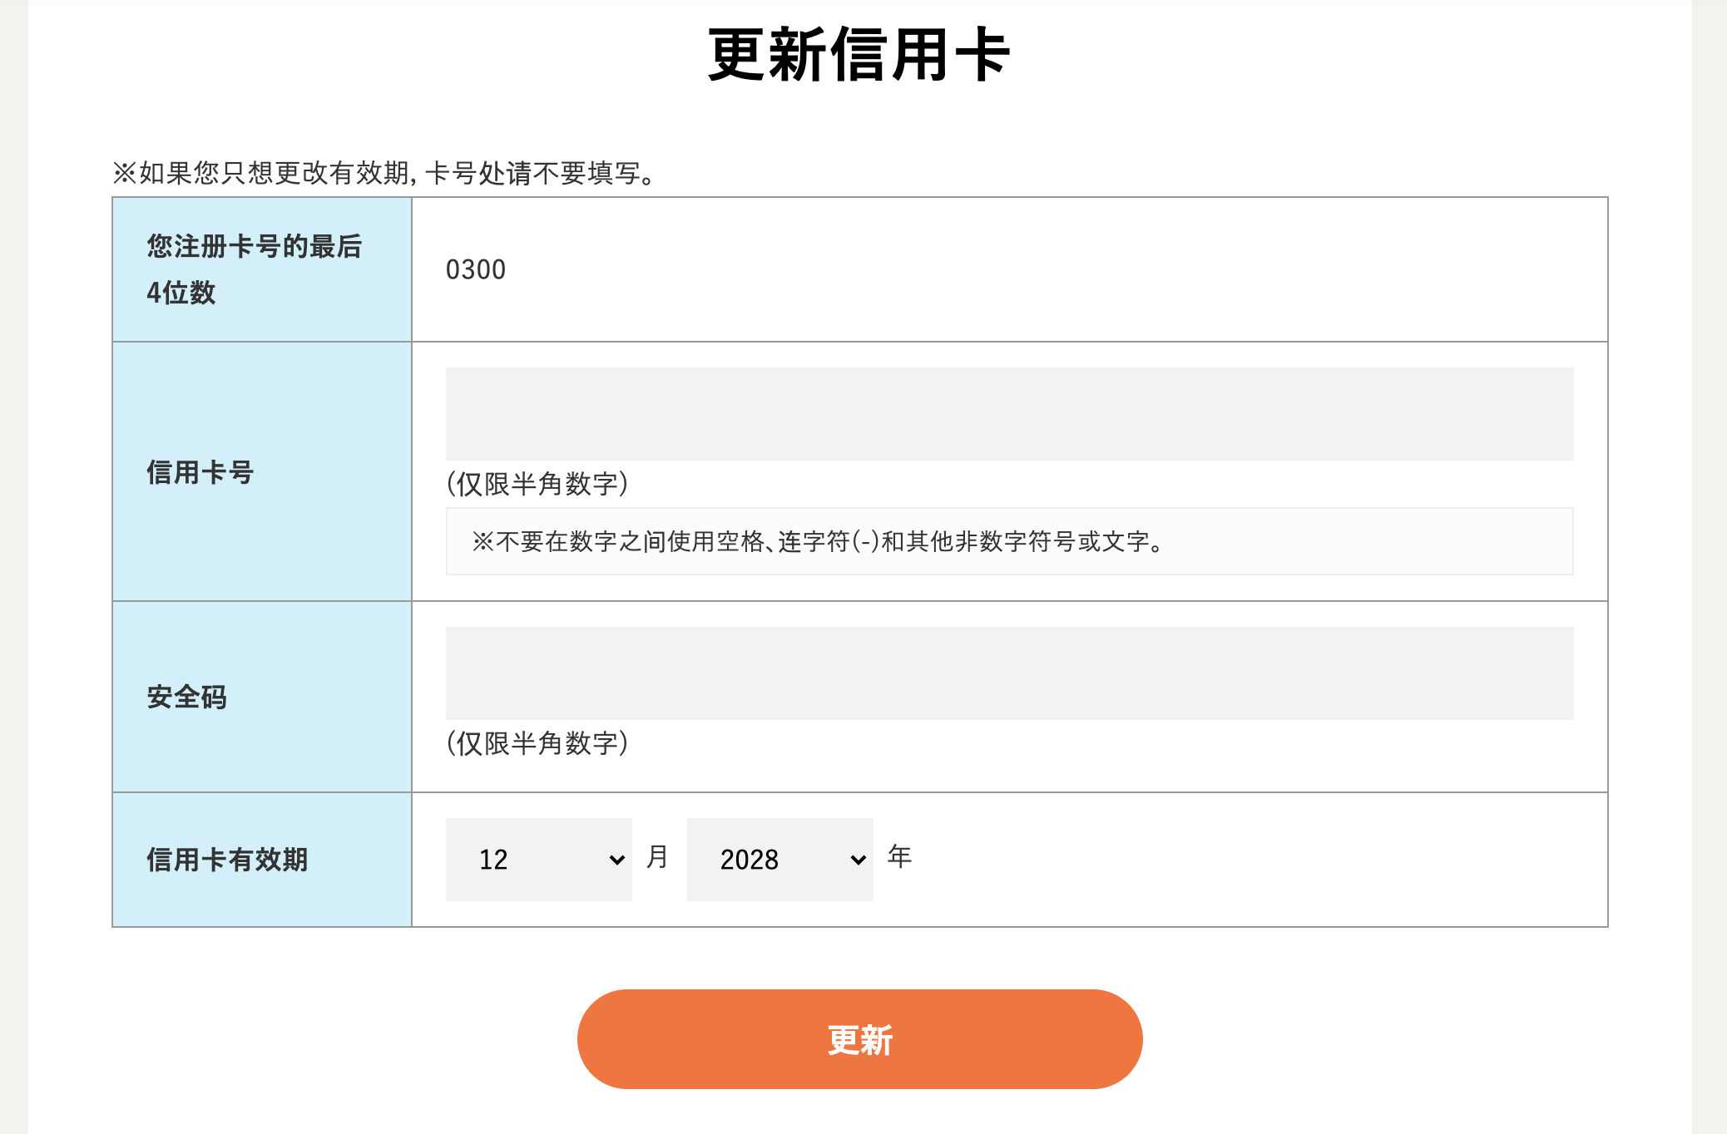Open the expiry year dropdown showing 2028
Screen dimensions: 1727x1134
coord(779,860)
